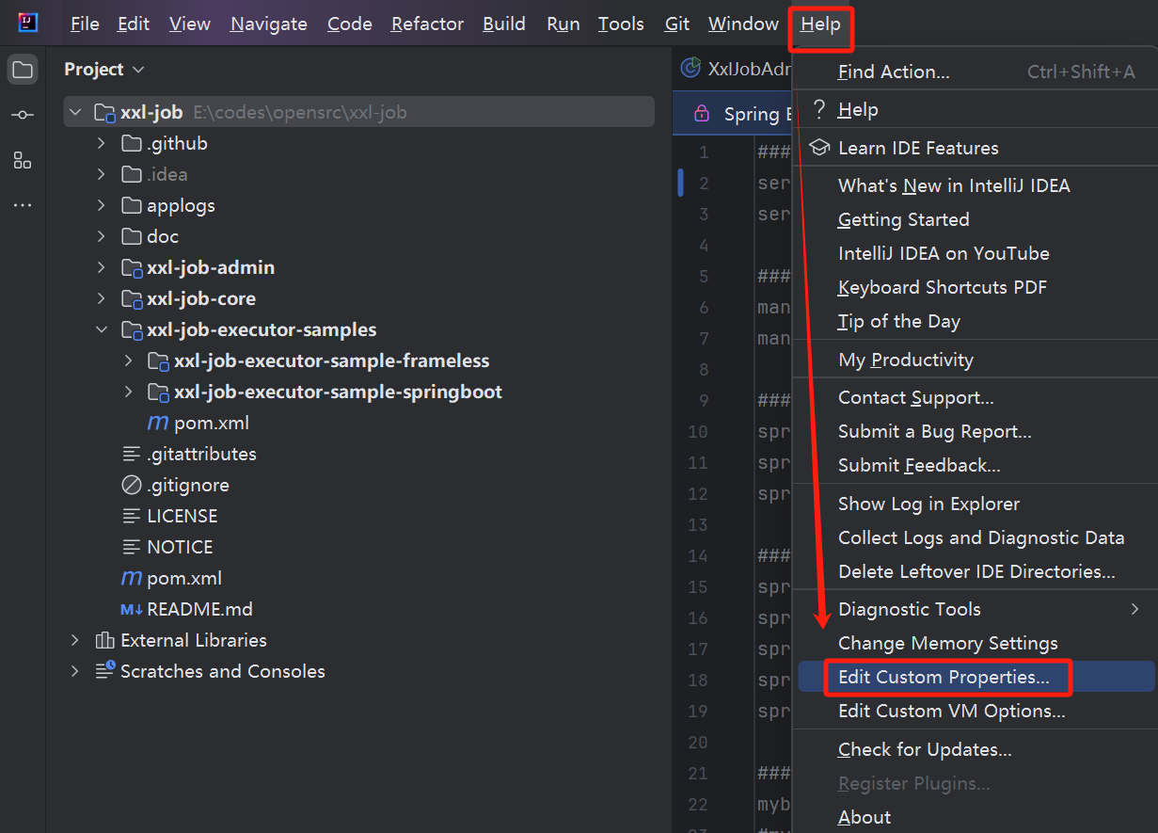Open the Structure tool window icon
Viewport: 1158px width, 833px height.
[23, 160]
